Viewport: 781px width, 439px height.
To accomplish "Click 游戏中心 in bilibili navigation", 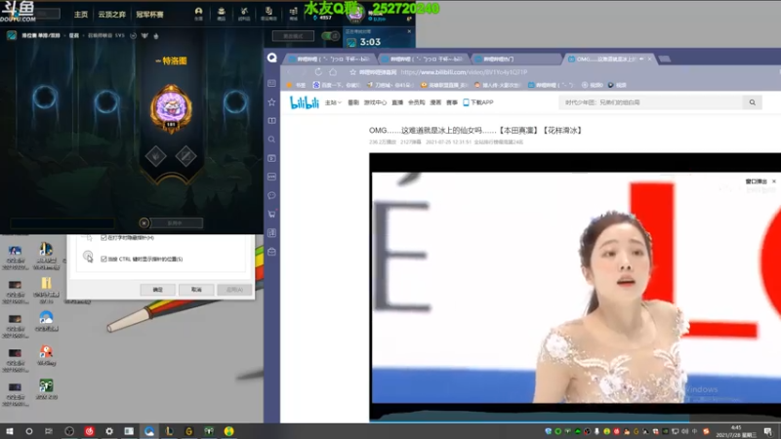I will pyautogui.click(x=375, y=102).
